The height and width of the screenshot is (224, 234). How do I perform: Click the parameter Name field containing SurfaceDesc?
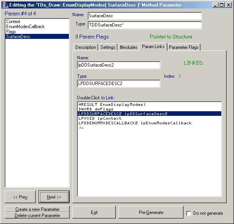point(144,16)
